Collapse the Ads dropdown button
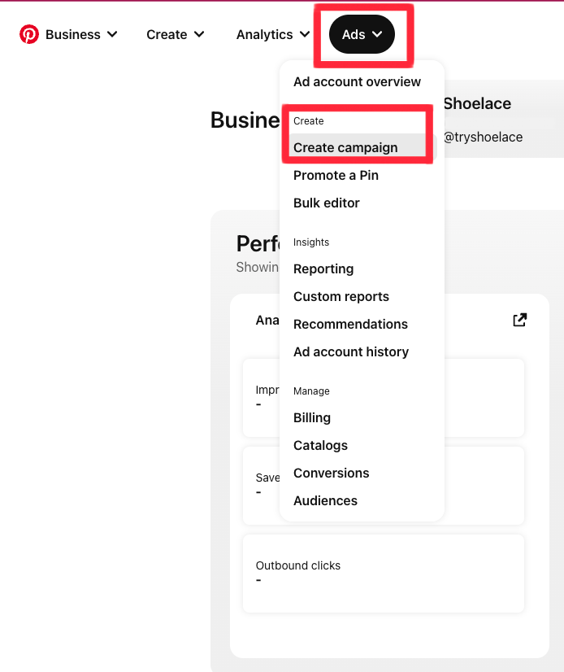Screen dimensions: 564x672 pos(362,34)
